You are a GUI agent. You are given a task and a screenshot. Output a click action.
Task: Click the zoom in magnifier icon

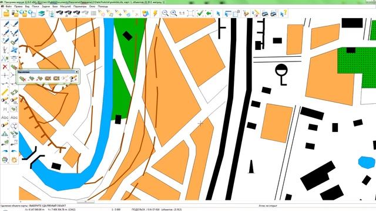pos(173,13)
